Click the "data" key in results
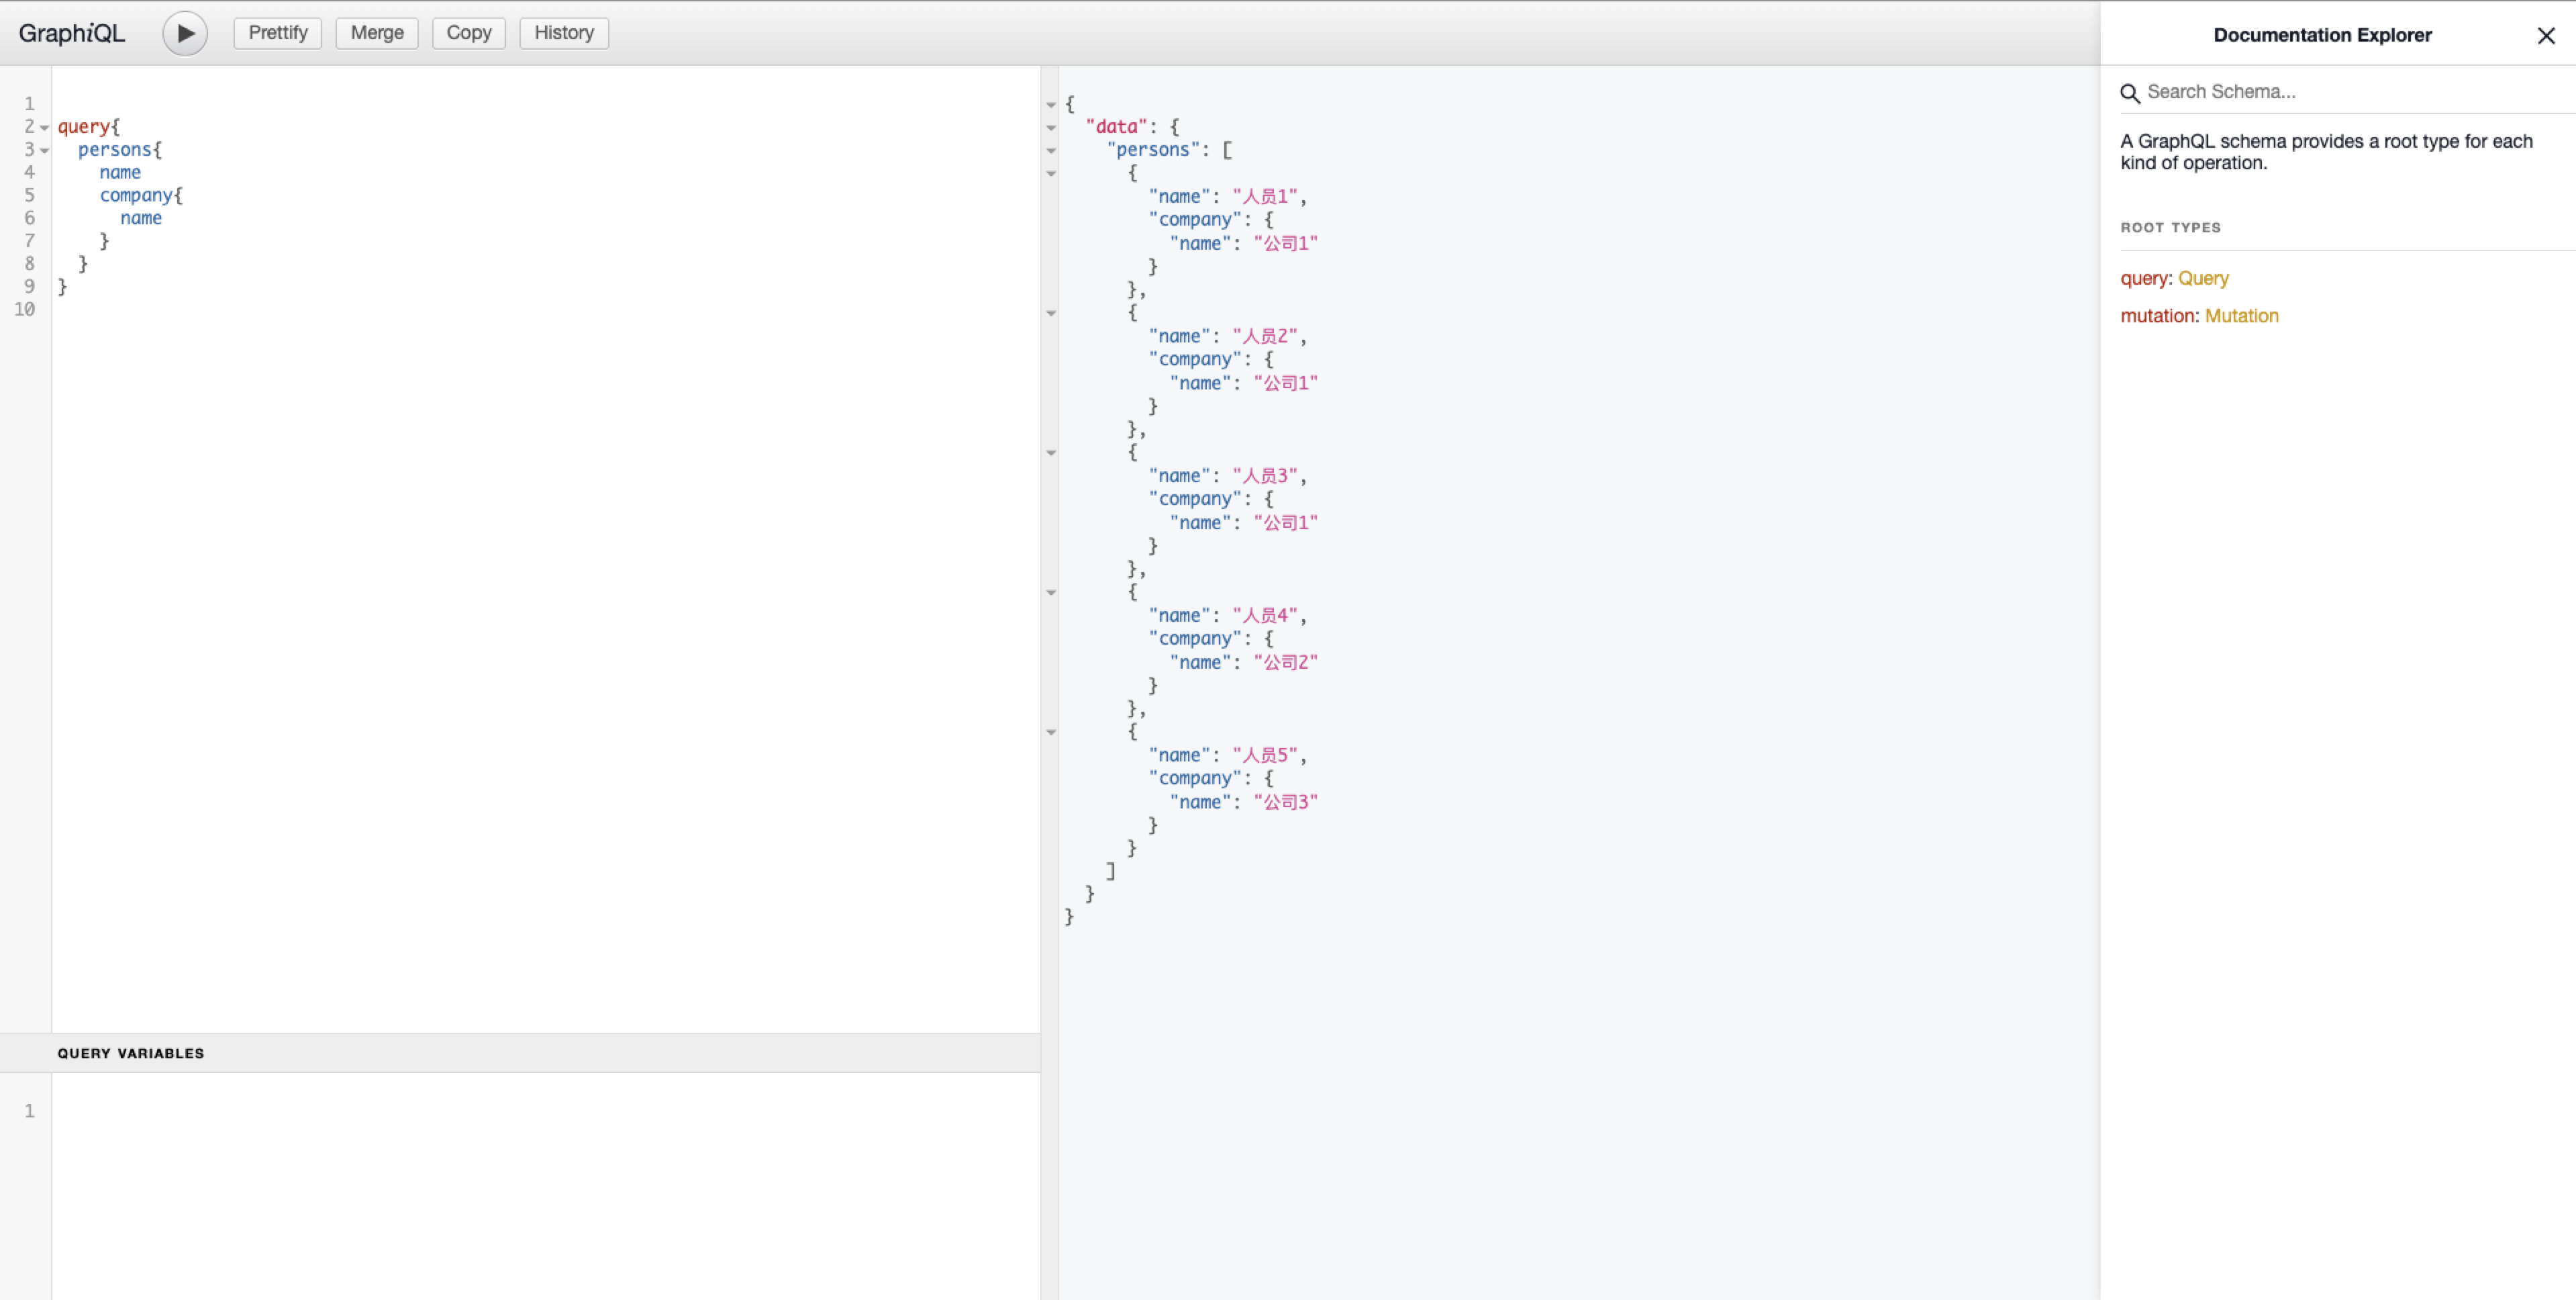 pyautogui.click(x=1116, y=127)
